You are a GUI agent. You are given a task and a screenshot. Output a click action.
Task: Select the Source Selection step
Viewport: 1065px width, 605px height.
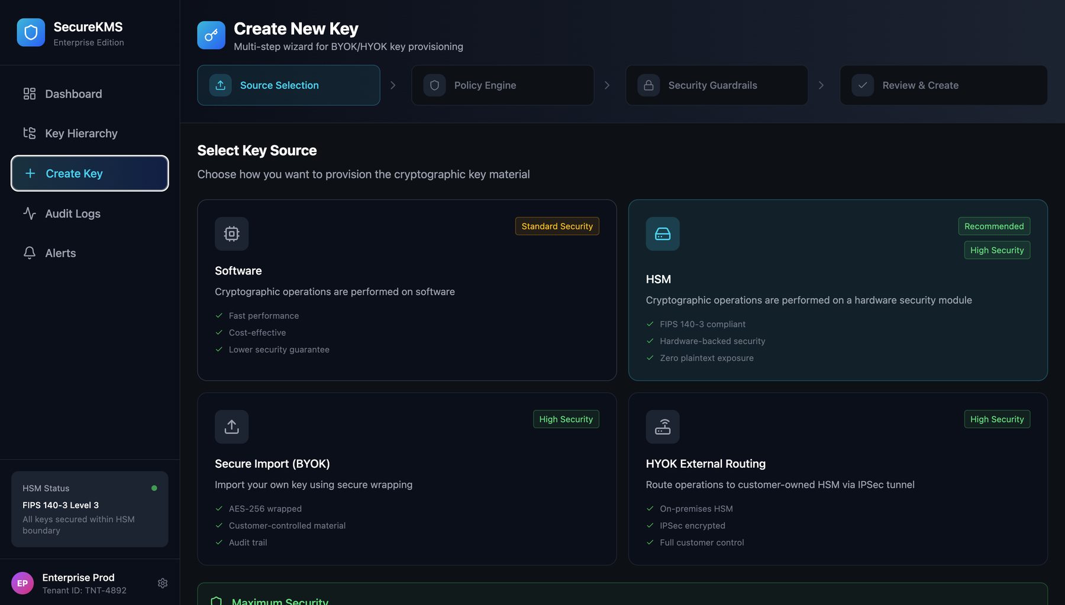click(289, 85)
